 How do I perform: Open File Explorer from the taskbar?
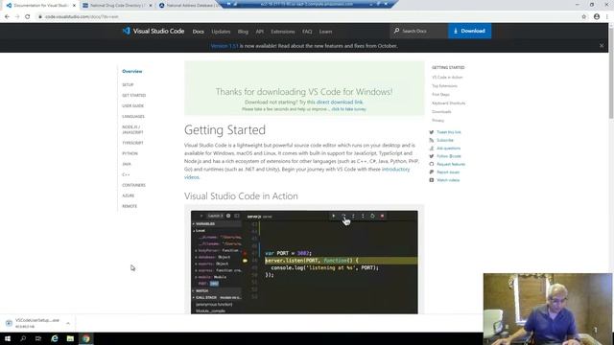pos(70,338)
